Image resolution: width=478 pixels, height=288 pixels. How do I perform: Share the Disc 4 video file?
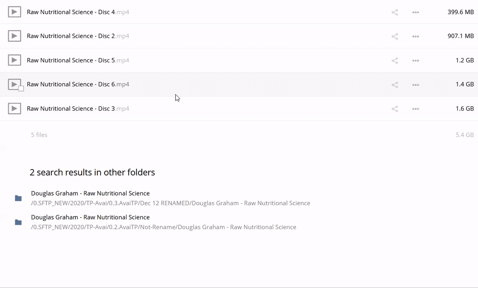click(395, 12)
